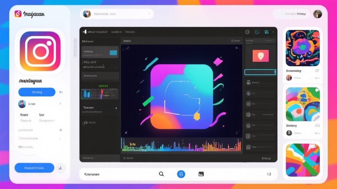The image size is (337, 189).
Task: Select the blue circular icon in bottom bar
Action: [x=181, y=174]
